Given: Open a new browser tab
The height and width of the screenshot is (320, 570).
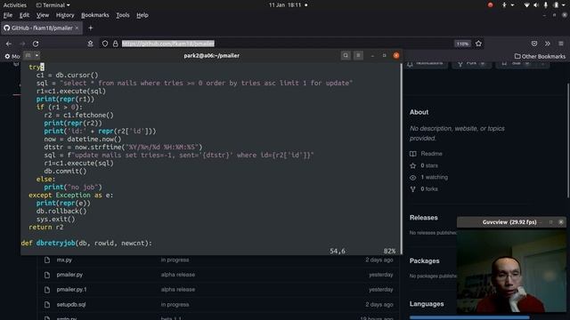Looking at the screenshot, I should (x=91, y=28).
